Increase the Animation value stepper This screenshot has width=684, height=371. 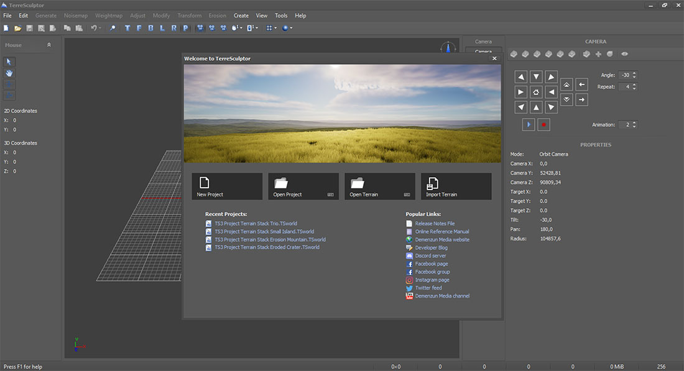point(634,122)
